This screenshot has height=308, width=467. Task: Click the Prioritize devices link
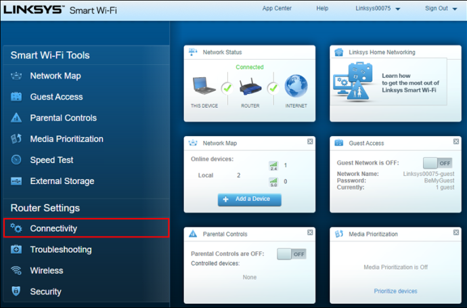point(395,291)
